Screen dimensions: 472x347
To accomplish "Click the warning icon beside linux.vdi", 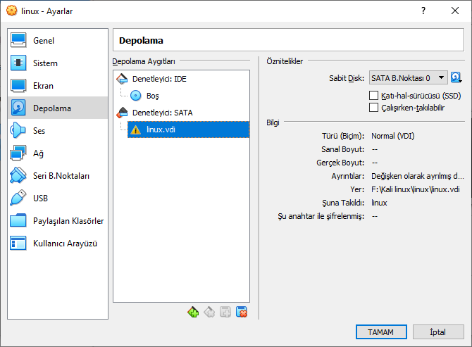I will (136, 130).
